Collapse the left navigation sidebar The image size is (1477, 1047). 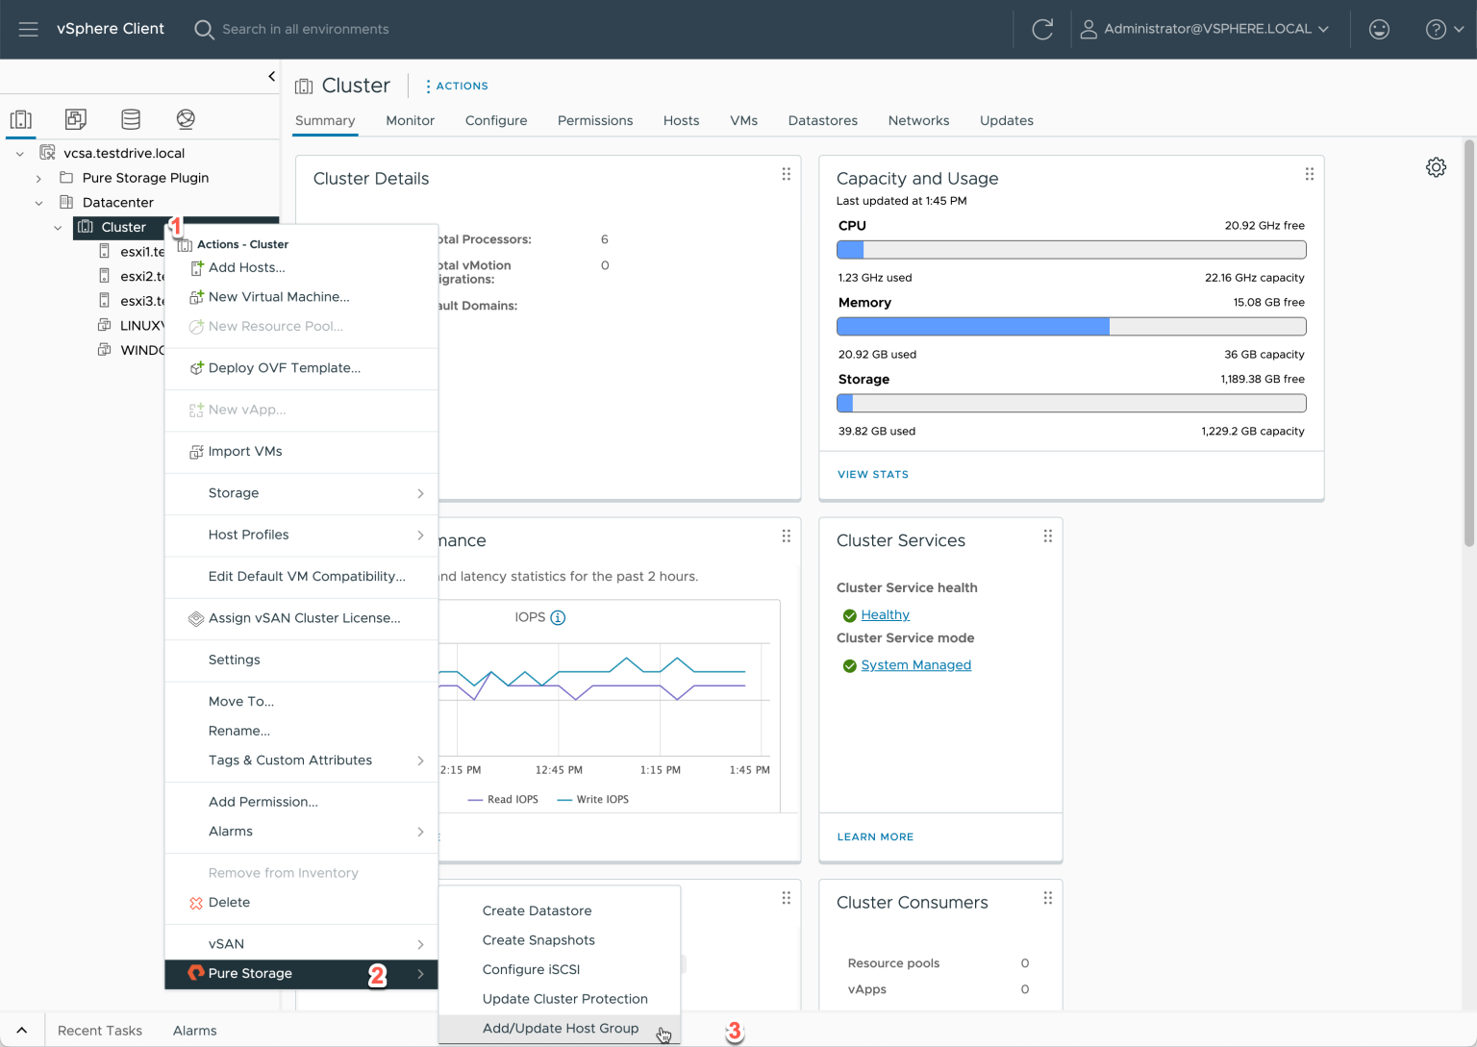[271, 76]
